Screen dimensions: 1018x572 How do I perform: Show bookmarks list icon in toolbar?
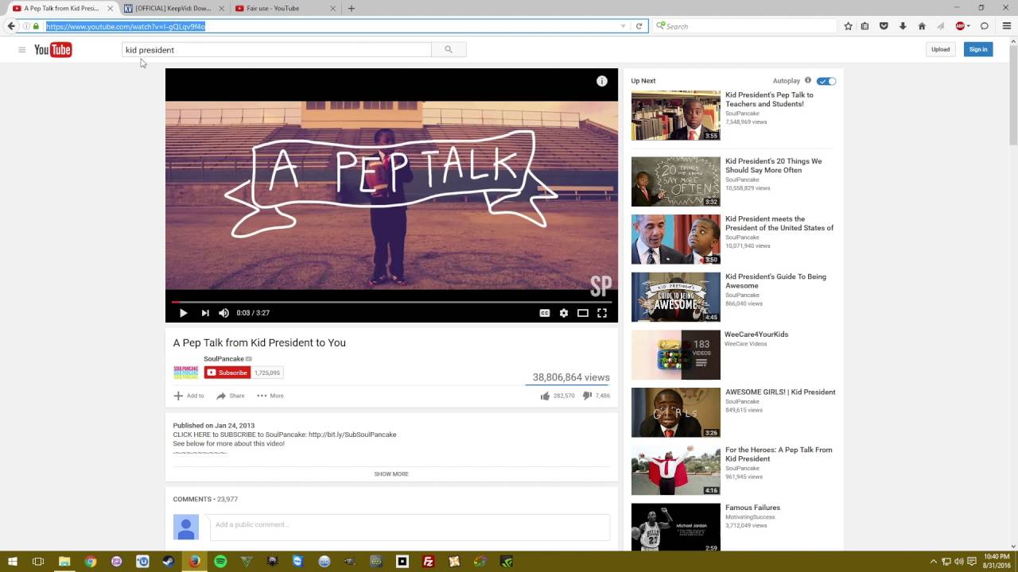point(865,26)
